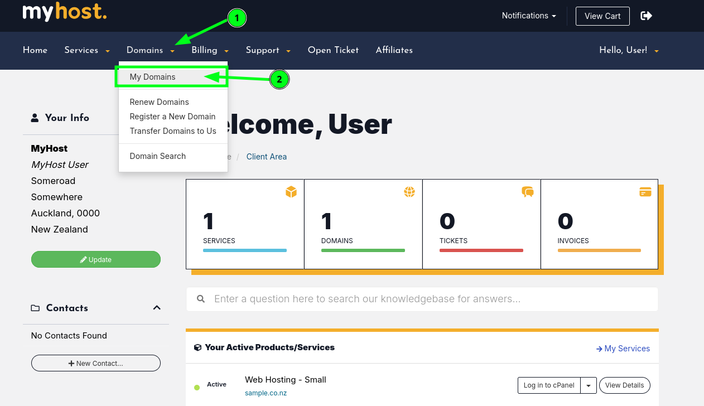The height and width of the screenshot is (406, 704).
Task: Click the Services box cube icon
Action: 291,192
